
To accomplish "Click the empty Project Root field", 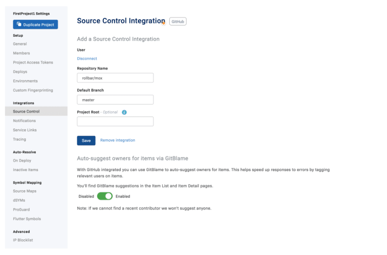I will click(115, 121).
